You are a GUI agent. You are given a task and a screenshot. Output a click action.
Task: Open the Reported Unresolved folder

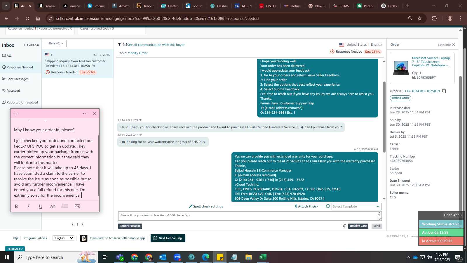coord(20,102)
